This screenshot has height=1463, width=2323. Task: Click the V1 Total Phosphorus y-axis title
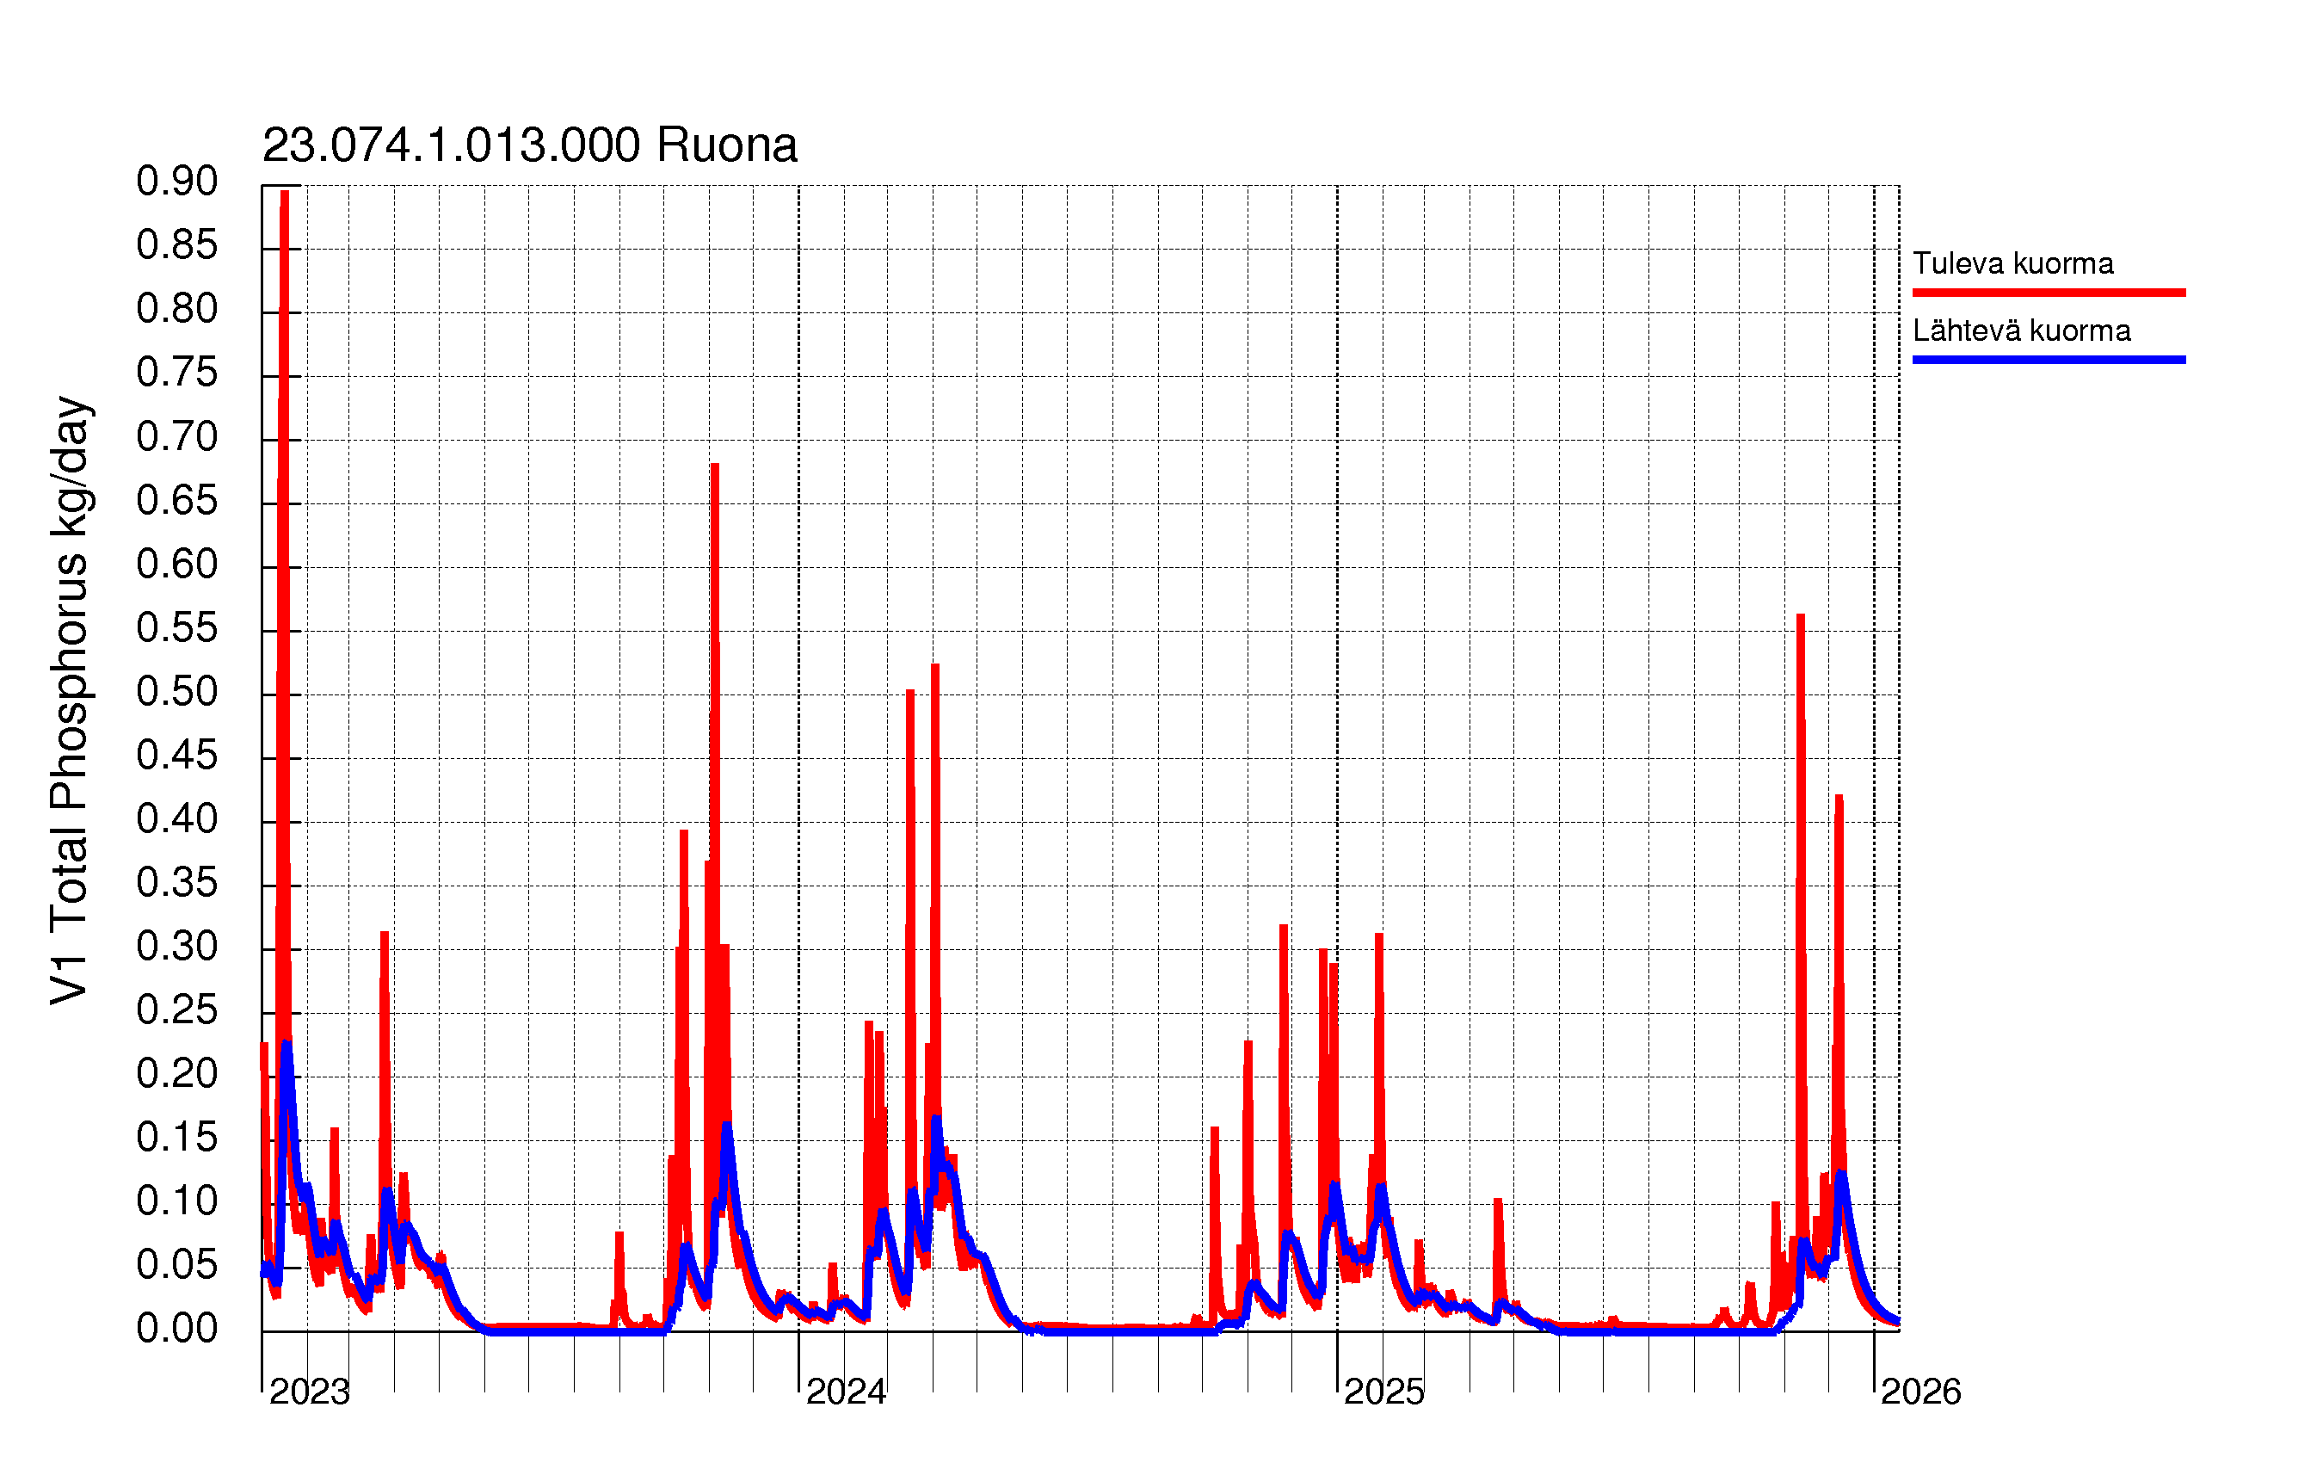tap(71, 700)
